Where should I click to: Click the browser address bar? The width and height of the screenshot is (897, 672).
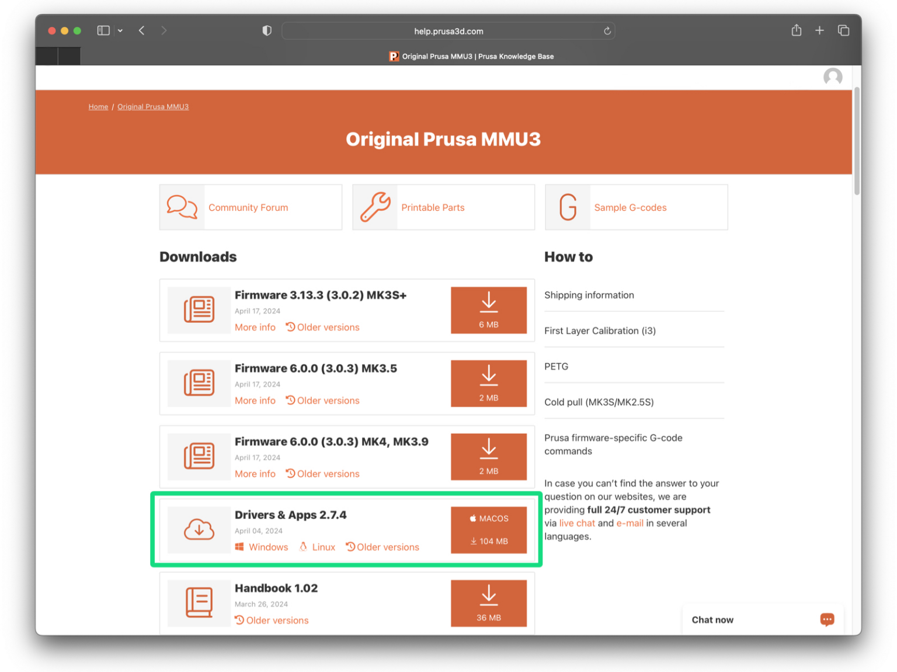point(448,30)
